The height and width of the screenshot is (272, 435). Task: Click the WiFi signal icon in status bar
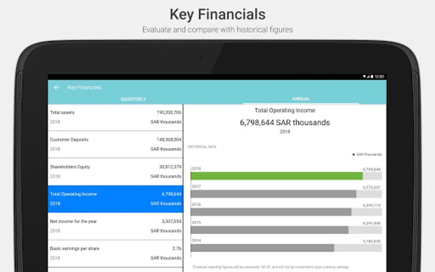[364, 76]
